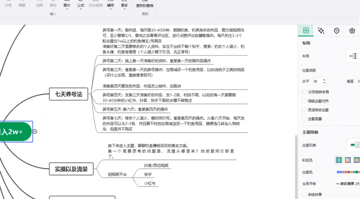Screen dimensions: 360x199
Task: Toggle the 同级主题对齐 checkbox
Action: click(x=304, y=101)
